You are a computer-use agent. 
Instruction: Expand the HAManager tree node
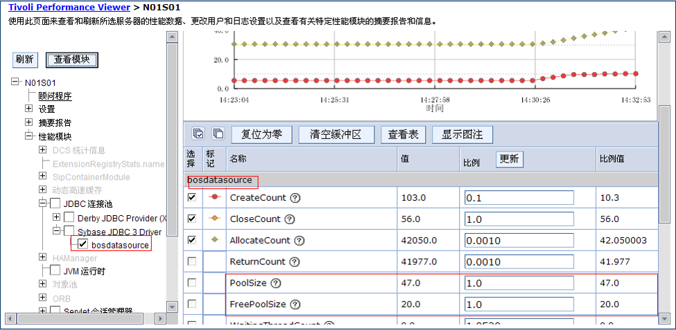point(43,257)
